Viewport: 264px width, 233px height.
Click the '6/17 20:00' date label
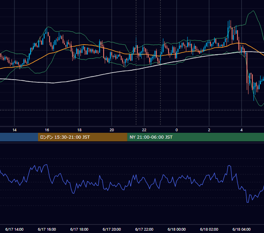(112, 229)
